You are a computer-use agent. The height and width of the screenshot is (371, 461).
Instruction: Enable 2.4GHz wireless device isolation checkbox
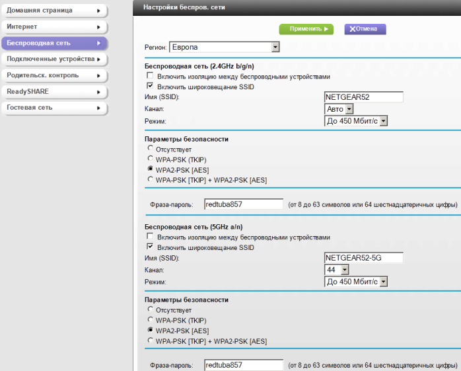click(150, 75)
